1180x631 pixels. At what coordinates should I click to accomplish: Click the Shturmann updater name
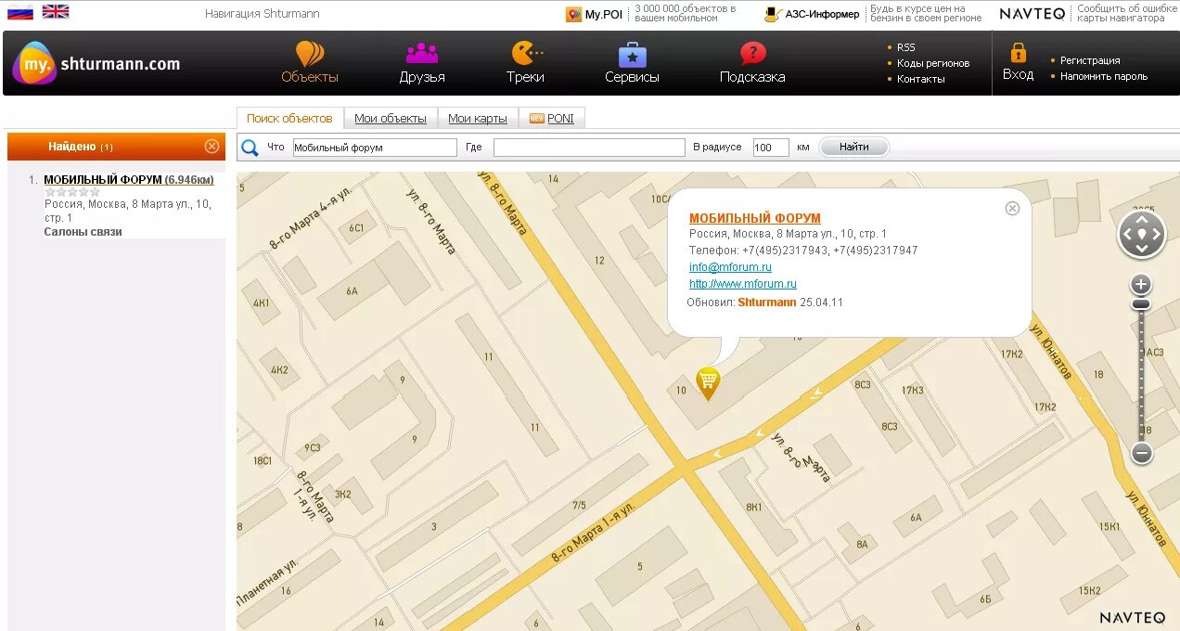pos(767,303)
